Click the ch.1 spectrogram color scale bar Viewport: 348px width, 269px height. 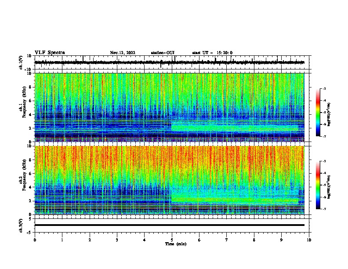[318, 113]
